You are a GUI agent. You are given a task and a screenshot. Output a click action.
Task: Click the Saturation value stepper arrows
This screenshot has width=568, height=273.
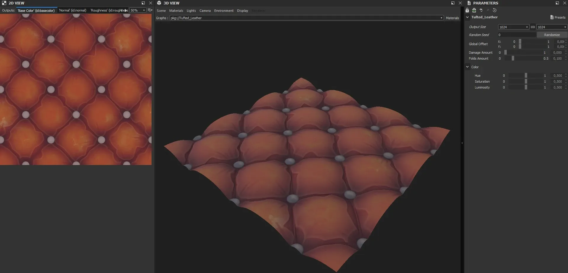coord(566,81)
